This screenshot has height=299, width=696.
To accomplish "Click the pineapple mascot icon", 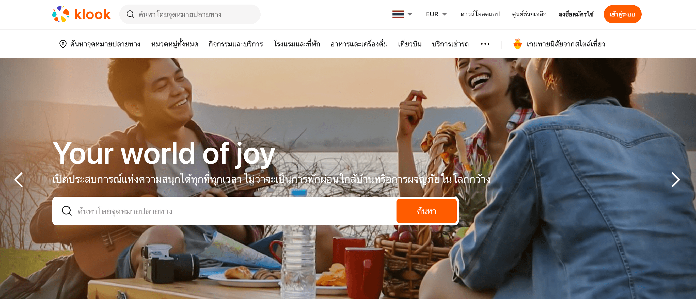I will pyautogui.click(x=517, y=44).
